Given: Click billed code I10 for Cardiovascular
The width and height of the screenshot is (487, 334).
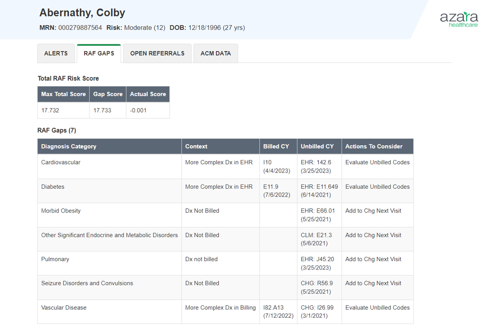Looking at the screenshot, I should [268, 162].
